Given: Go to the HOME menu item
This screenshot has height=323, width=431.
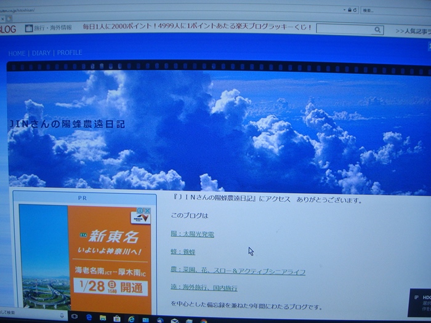Looking at the screenshot, I should click(17, 54).
